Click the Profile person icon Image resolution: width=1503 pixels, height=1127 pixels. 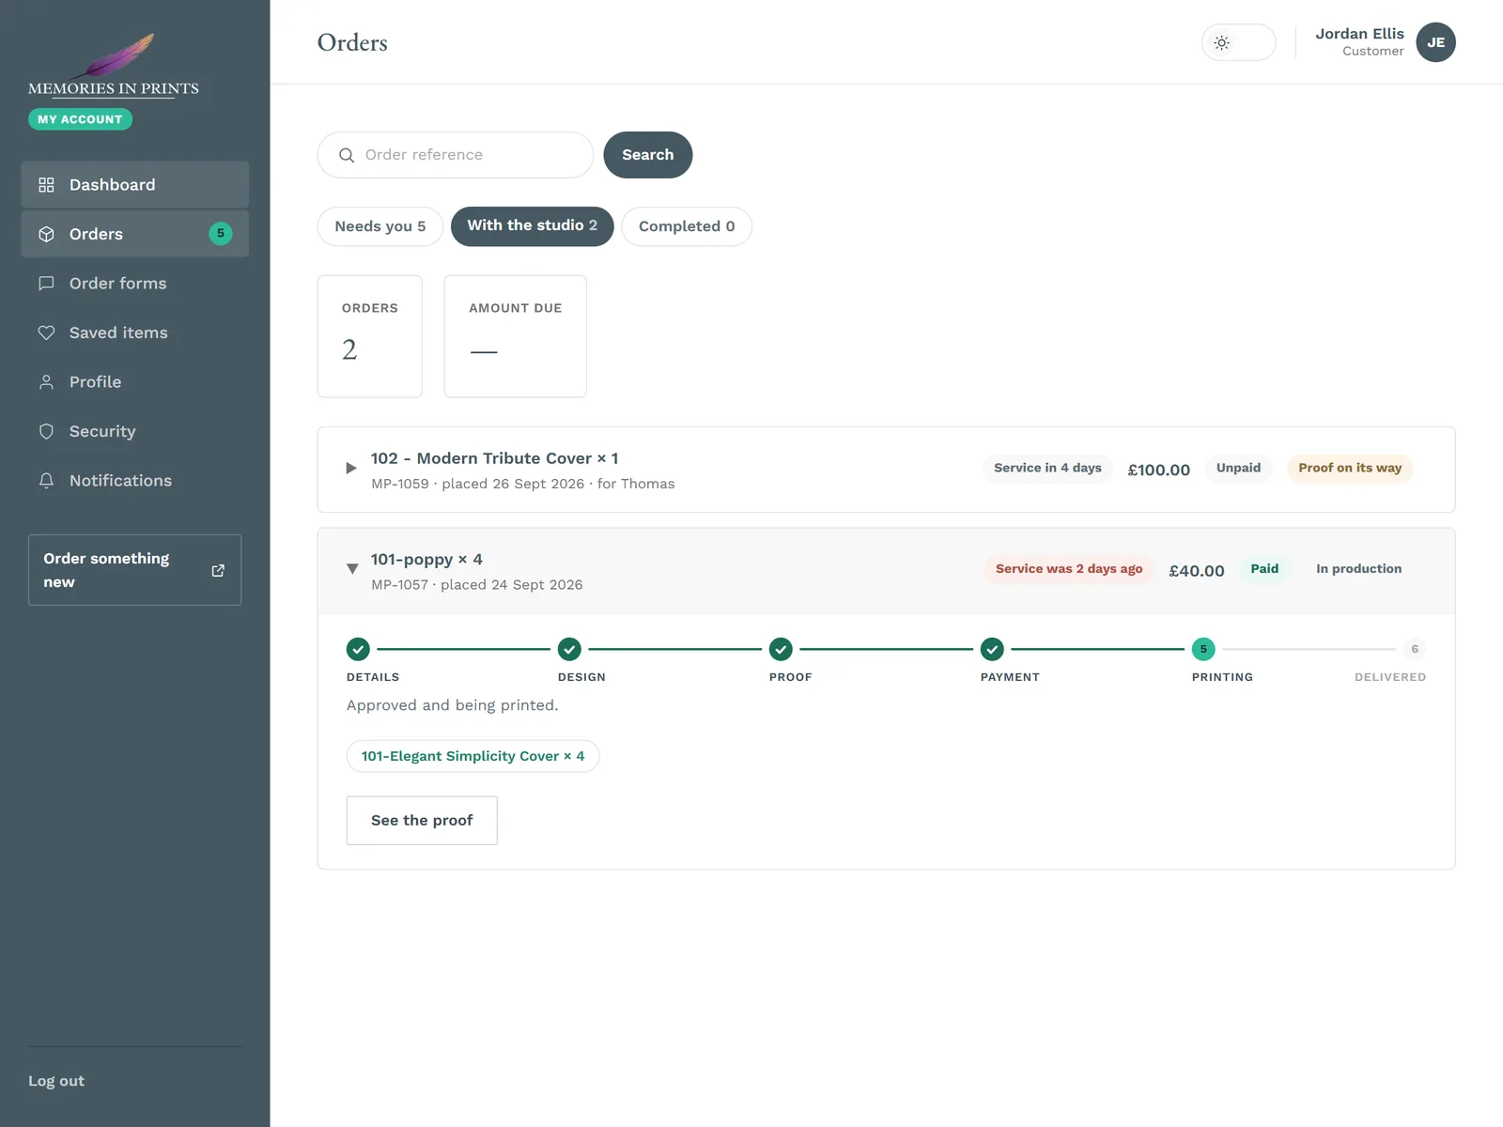[46, 382]
